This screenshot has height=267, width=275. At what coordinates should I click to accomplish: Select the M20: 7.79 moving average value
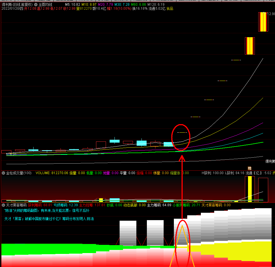click(105, 5)
